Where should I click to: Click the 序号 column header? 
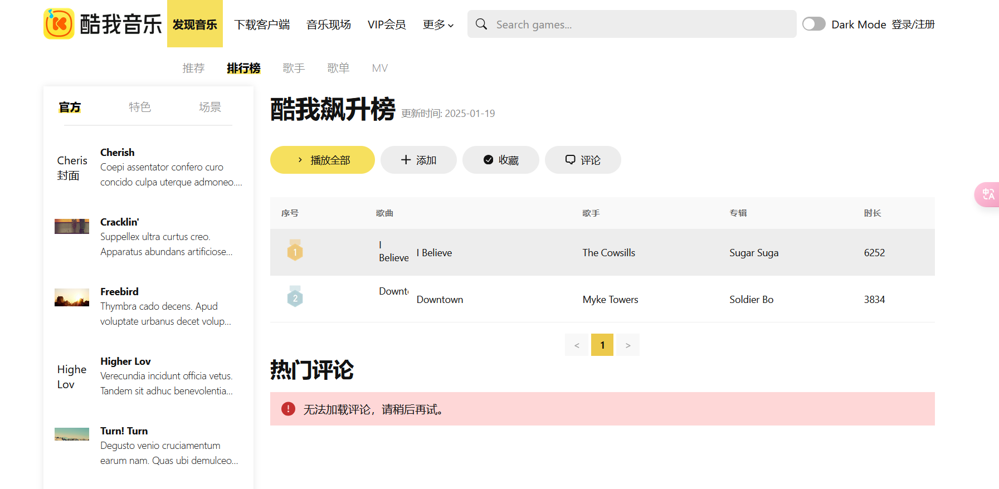[x=290, y=213]
